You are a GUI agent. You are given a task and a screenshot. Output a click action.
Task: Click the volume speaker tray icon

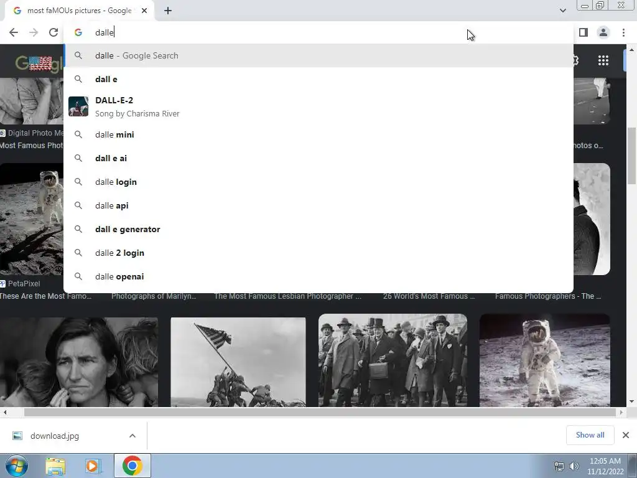(x=574, y=466)
